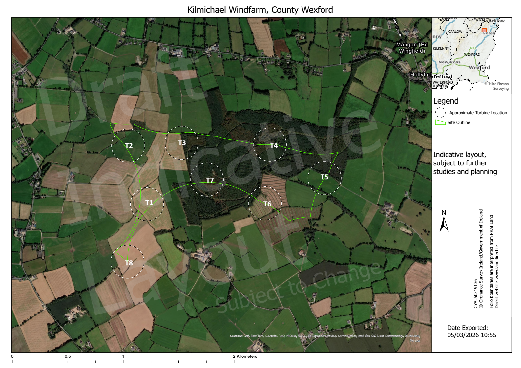The width and height of the screenshot is (521, 368).
Task: Click Approximate Turbine Location legend text
Action: (478, 113)
